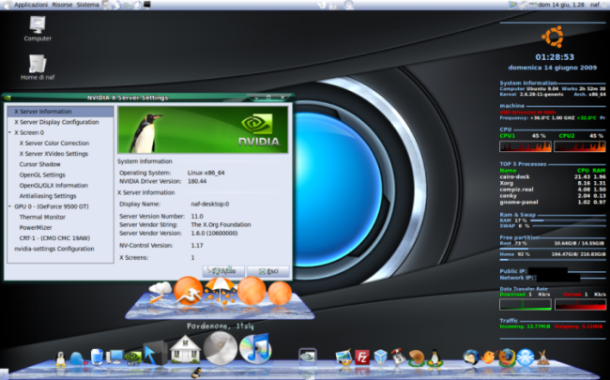Click the cloudy sun weather icon
Viewport: 610px width, 380px height.
click(160, 293)
